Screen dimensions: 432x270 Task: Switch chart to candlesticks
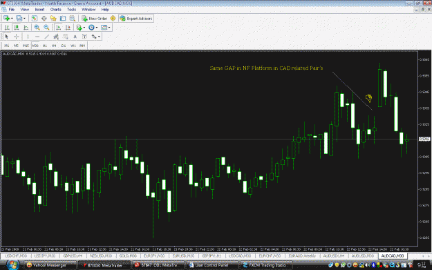pos(17,28)
